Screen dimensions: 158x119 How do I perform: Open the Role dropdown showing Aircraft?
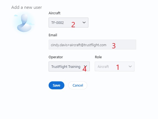[x=115, y=67]
